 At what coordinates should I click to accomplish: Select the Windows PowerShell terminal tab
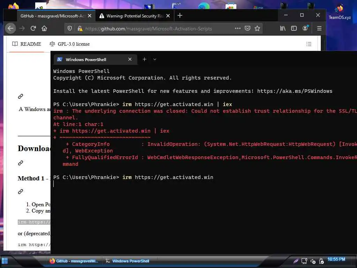[95, 59]
